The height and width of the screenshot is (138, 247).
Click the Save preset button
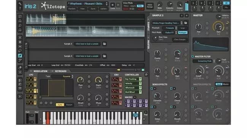[93, 9]
